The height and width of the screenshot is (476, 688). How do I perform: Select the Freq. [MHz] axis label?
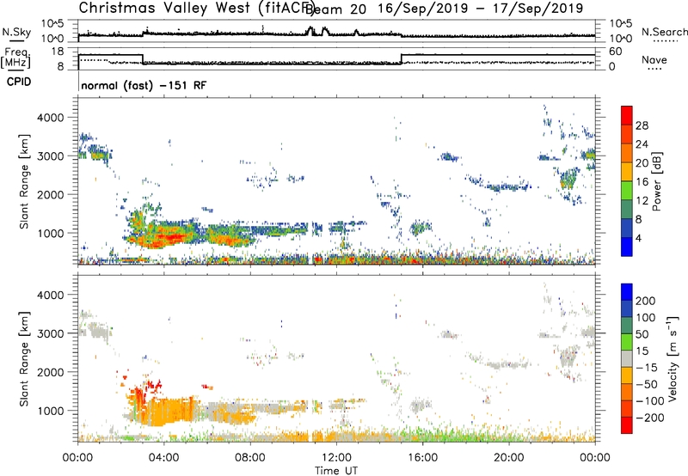15,58
